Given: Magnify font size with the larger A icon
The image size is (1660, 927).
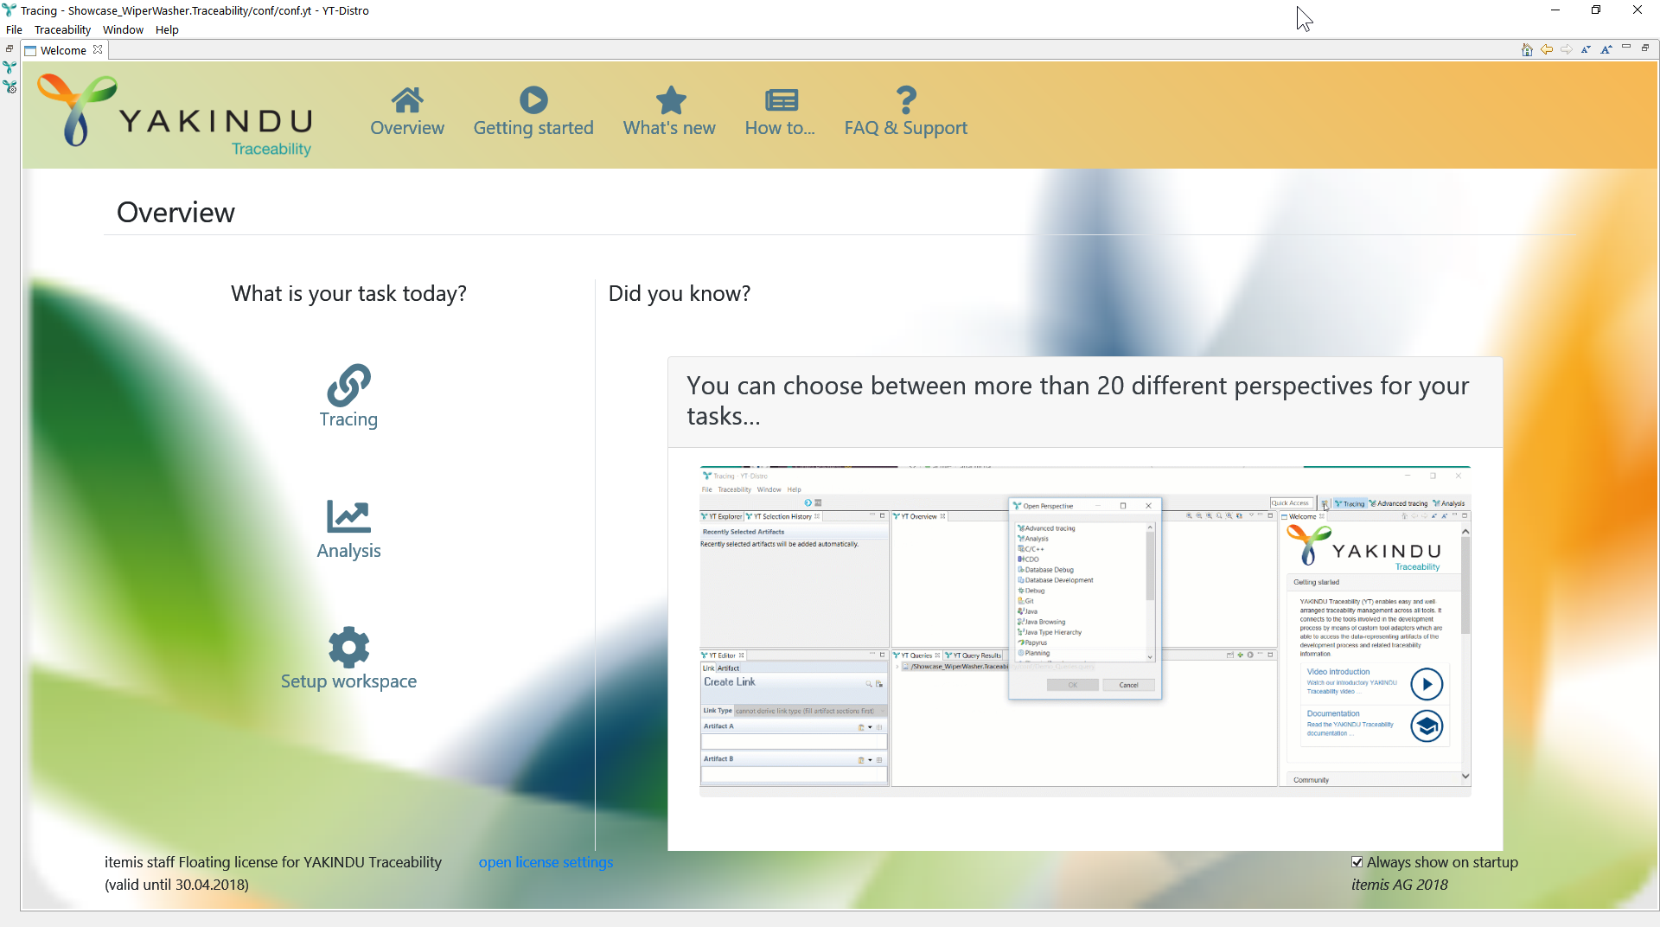Looking at the screenshot, I should (1606, 49).
